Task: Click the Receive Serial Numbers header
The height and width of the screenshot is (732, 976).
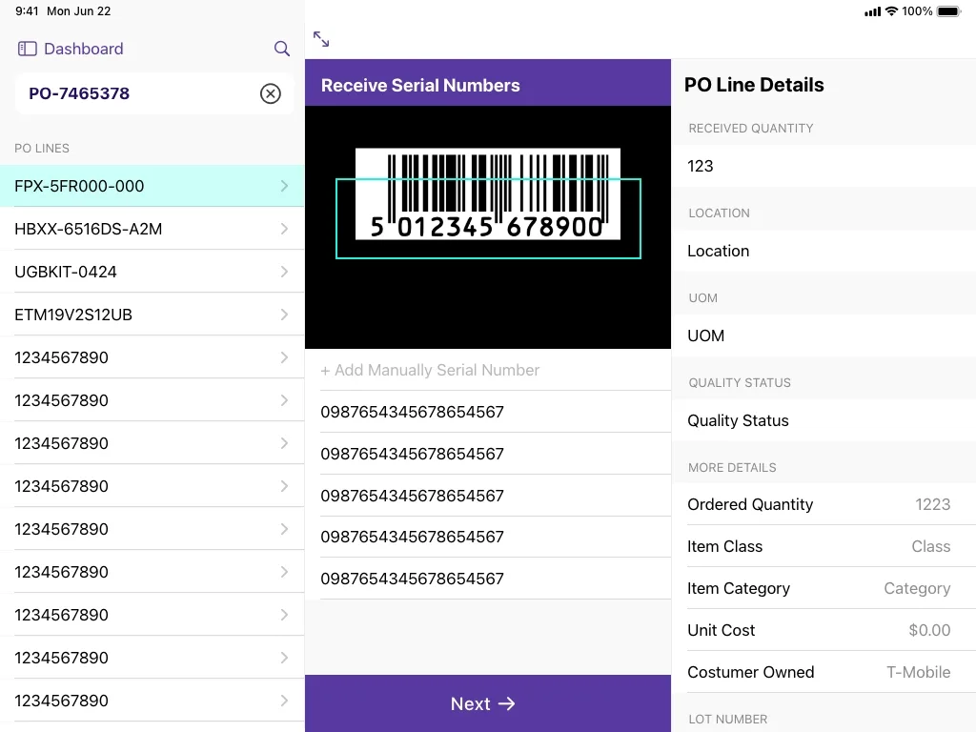Action: pos(488,83)
